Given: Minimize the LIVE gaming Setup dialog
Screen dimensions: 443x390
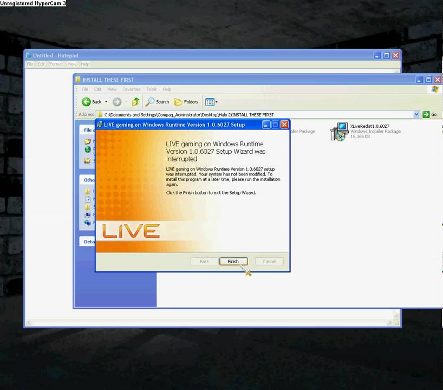Looking at the screenshot, I should pos(266,125).
